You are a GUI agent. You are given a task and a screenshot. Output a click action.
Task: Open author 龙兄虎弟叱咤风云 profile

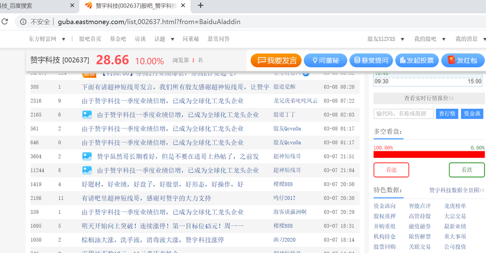pyautogui.click(x=295, y=101)
